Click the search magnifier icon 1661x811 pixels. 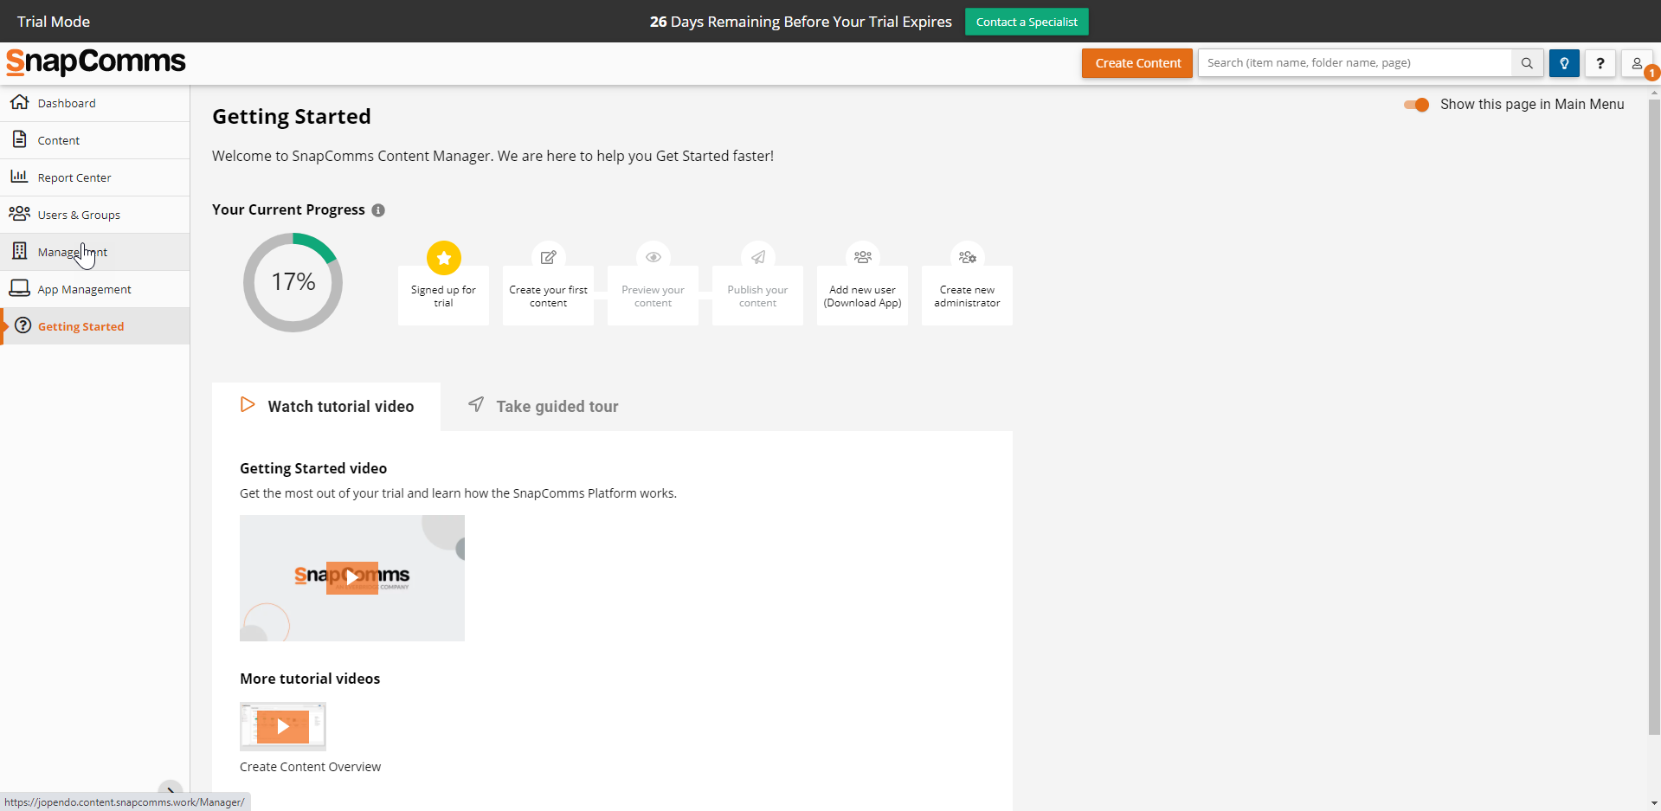coord(1527,63)
